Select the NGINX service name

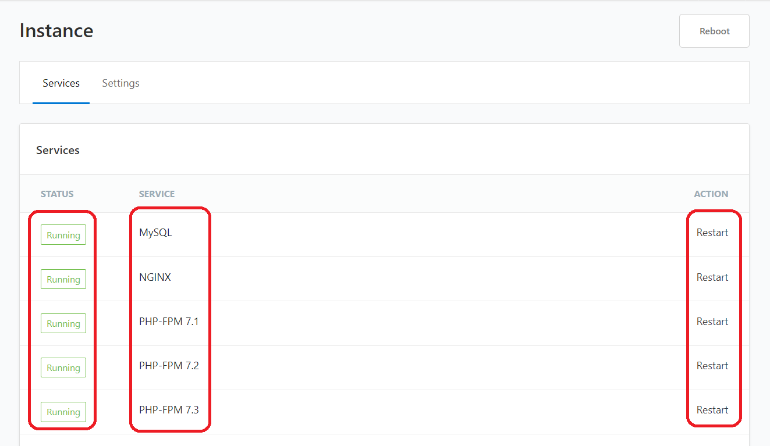coord(155,277)
